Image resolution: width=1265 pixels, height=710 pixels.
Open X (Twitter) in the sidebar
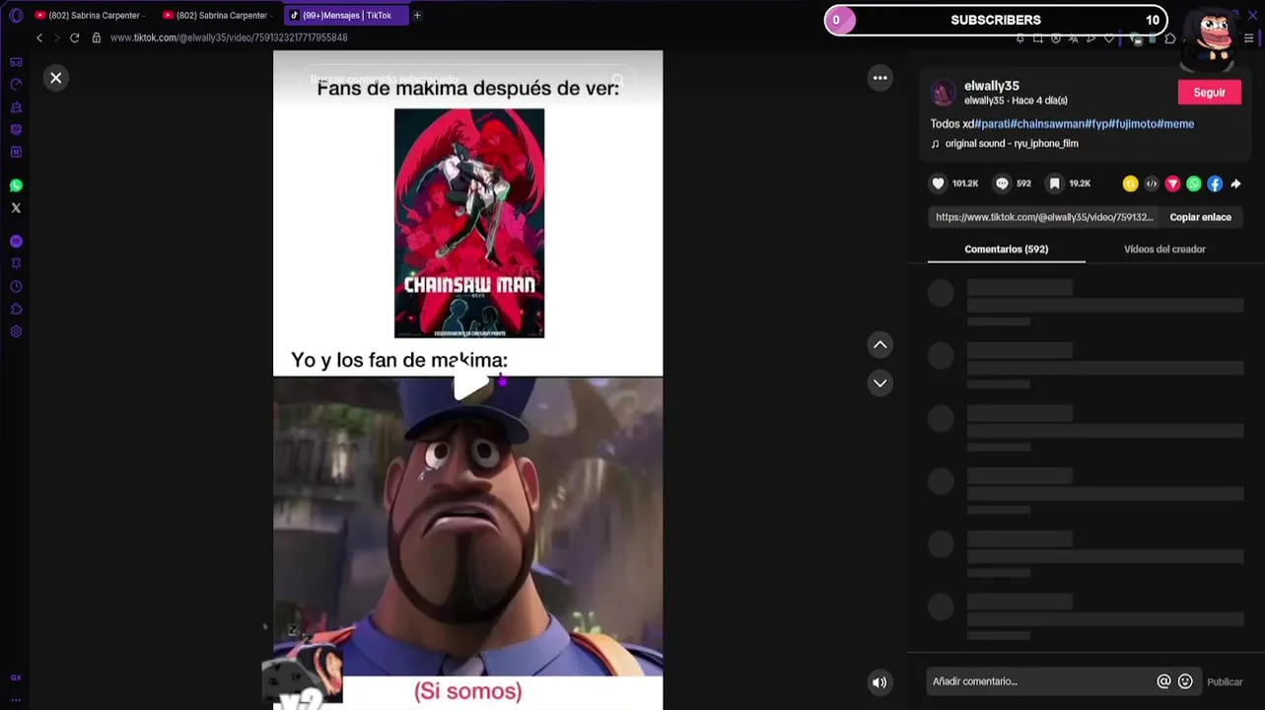point(16,208)
